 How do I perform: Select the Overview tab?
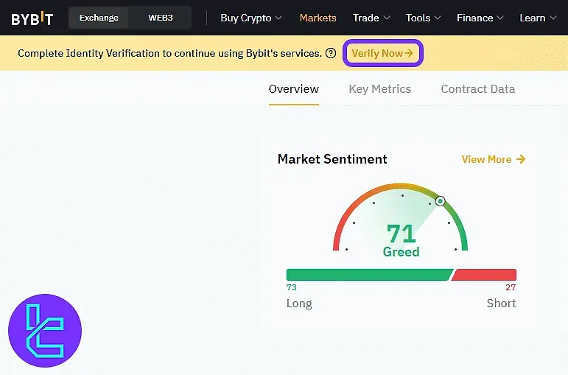294,89
